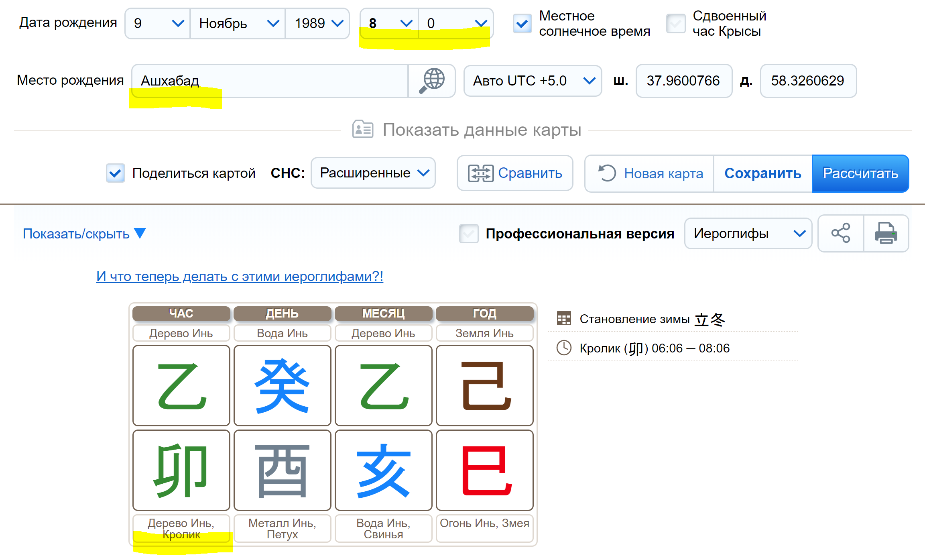This screenshot has height=560, width=925.
Task: Click the ДЕНЬ pillar header
Action: (282, 314)
